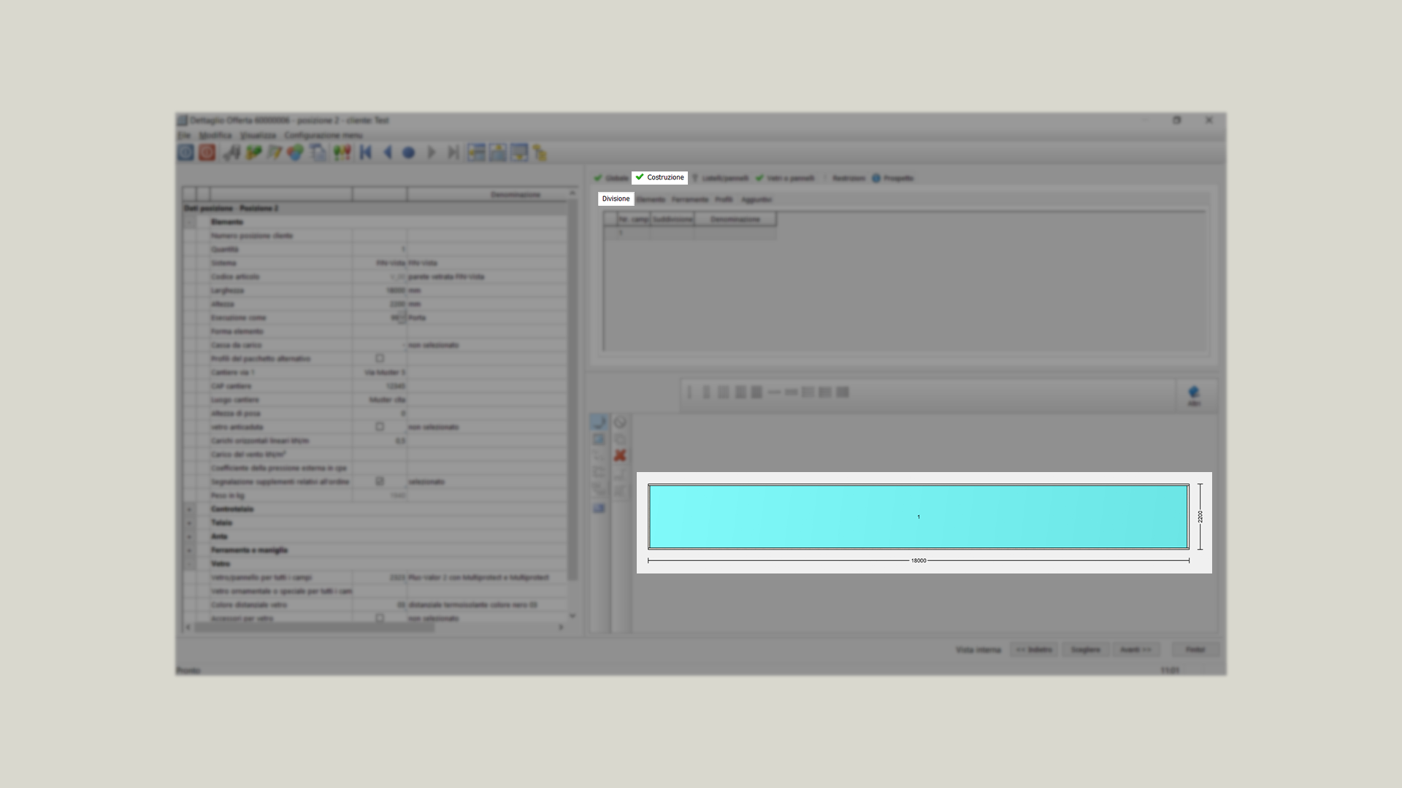Screen dimensions: 1402x788
Task: Expand the Controtelaio group in property tree
Action: [x=190, y=509]
